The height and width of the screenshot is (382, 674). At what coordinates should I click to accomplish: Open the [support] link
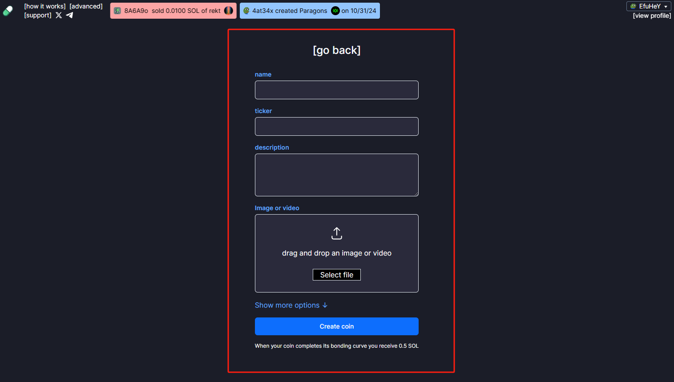click(x=38, y=15)
